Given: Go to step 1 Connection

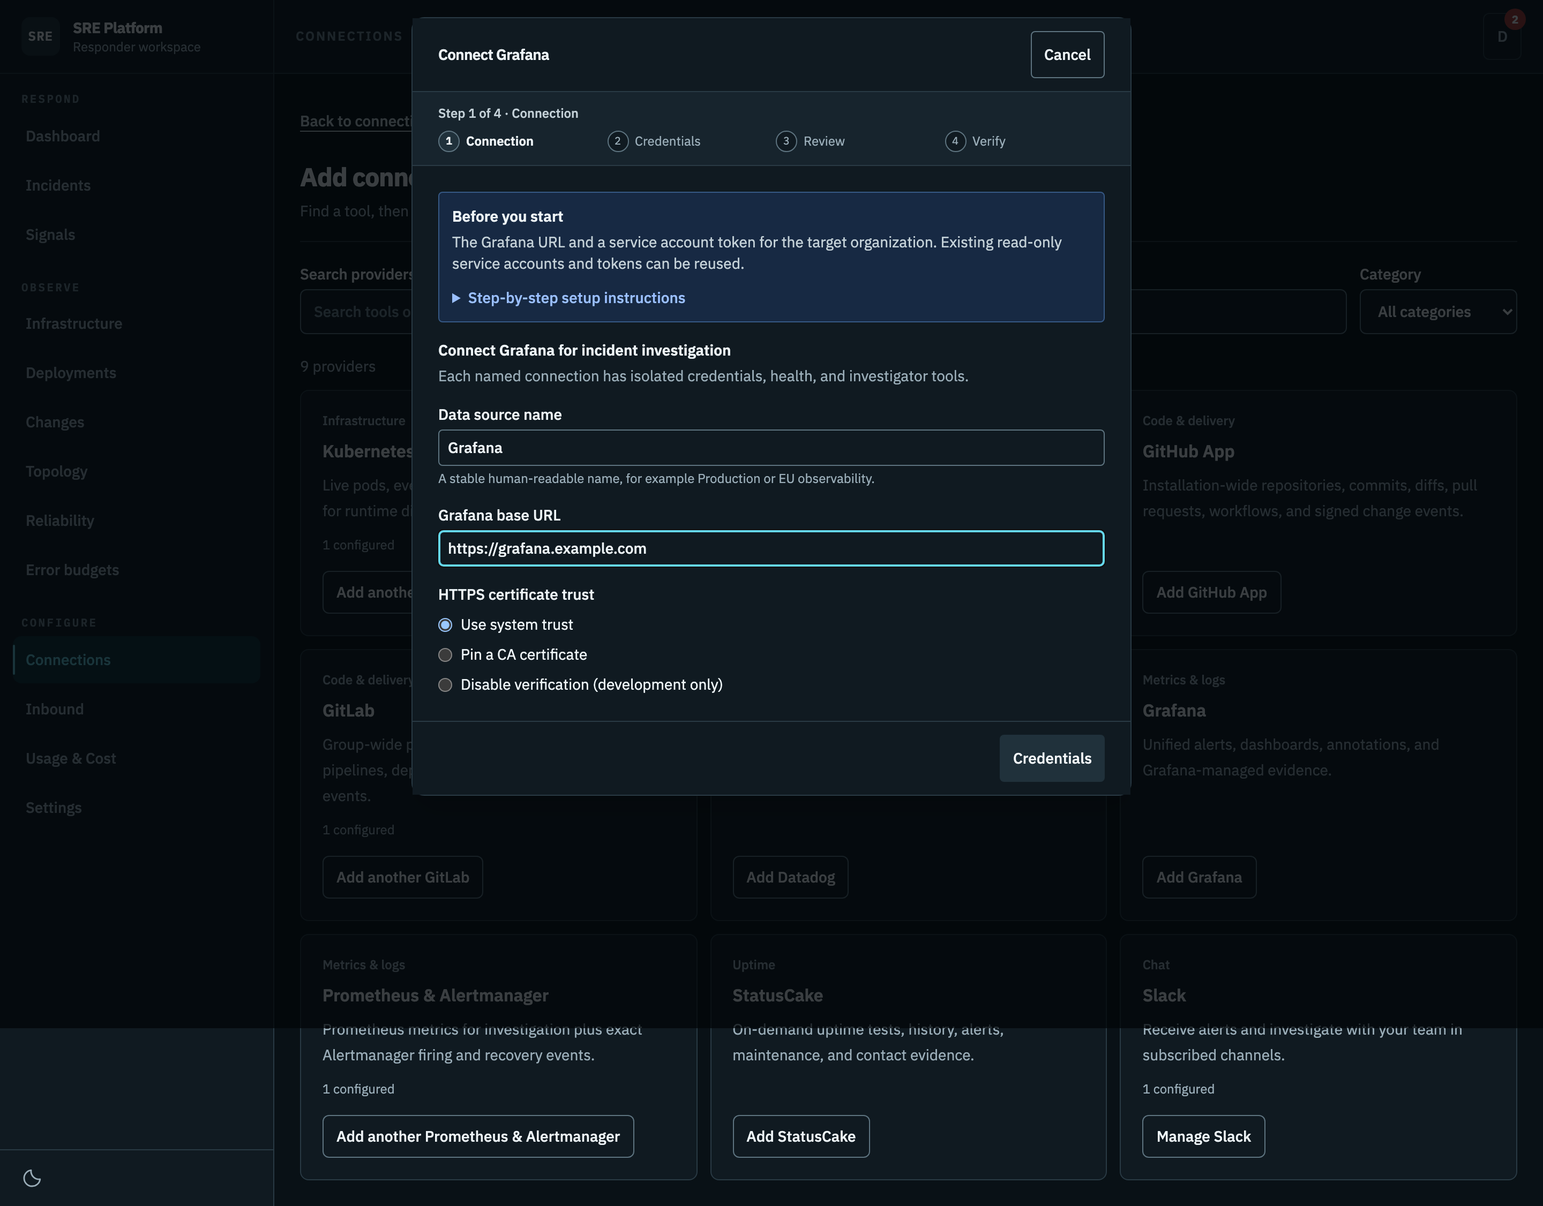Looking at the screenshot, I should [486, 141].
